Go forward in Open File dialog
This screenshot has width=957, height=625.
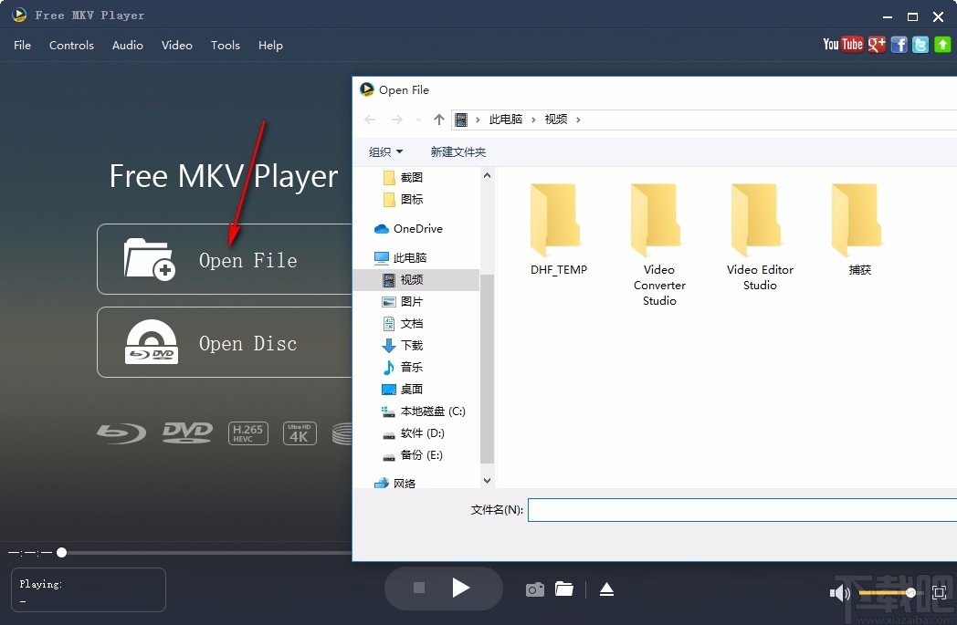click(396, 120)
